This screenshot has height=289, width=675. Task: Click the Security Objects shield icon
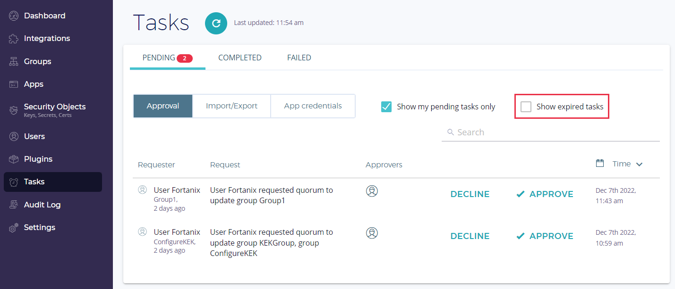(x=14, y=110)
